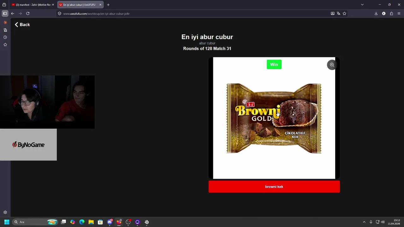This screenshot has height=227, width=404.
Task: Open Microsoft Edge from taskbar
Action: pos(82,222)
